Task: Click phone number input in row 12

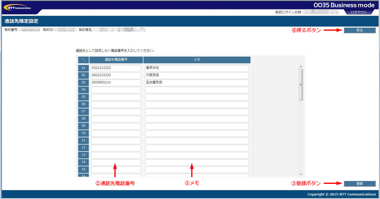Action: pos(116,147)
